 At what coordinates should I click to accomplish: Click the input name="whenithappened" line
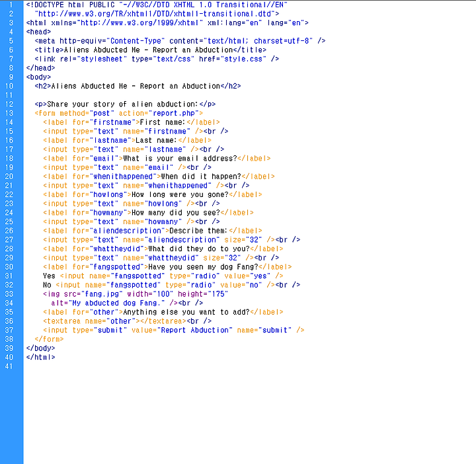point(146,186)
